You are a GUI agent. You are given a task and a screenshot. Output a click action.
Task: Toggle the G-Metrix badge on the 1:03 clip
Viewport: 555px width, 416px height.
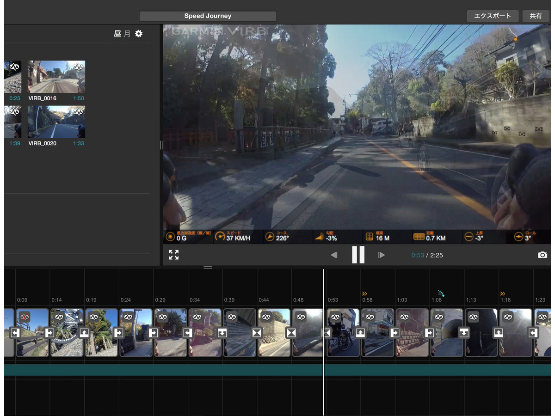click(404, 317)
